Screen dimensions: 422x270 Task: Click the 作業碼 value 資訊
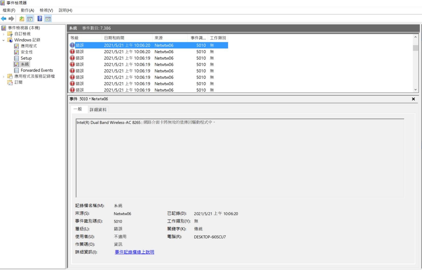click(x=118, y=244)
